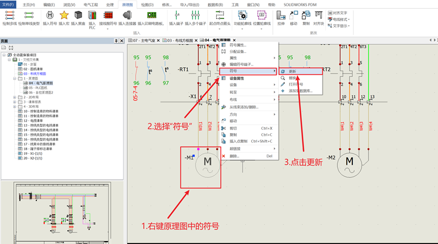The width and height of the screenshot is (438, 244).
Task: Collapse the 1 - 文档文件集 node
Action: (x=10, y=60)
